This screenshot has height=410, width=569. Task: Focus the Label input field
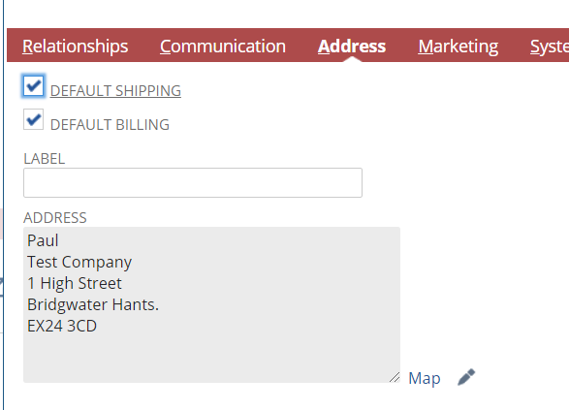[x=193, y=182]
